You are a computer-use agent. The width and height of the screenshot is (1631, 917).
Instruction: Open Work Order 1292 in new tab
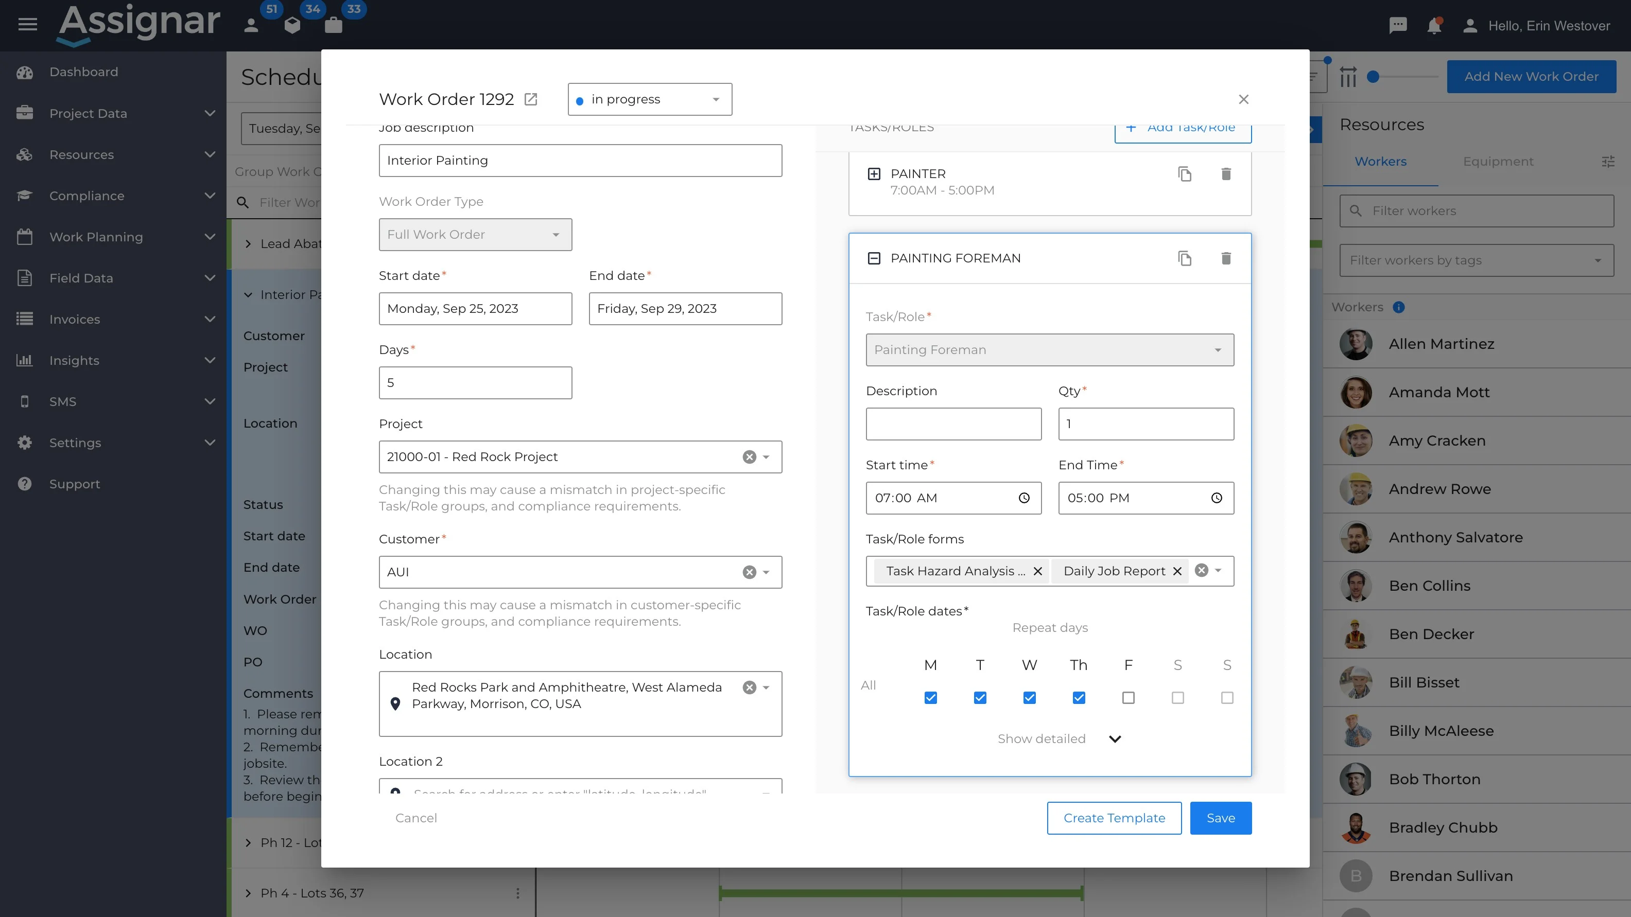[x=531, y=99]
